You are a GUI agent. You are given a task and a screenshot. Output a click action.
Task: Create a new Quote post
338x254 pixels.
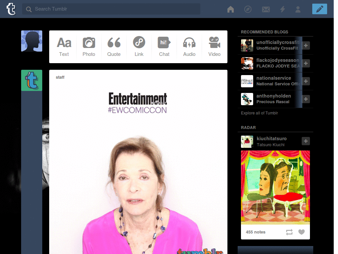click(114, 47)
